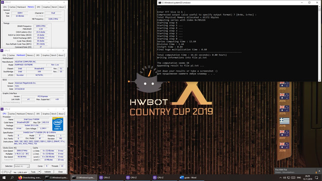Select processor name Intel Core i7 6850K
The width and height of the screenshot is (322, 181).
[x=32, y=119]
